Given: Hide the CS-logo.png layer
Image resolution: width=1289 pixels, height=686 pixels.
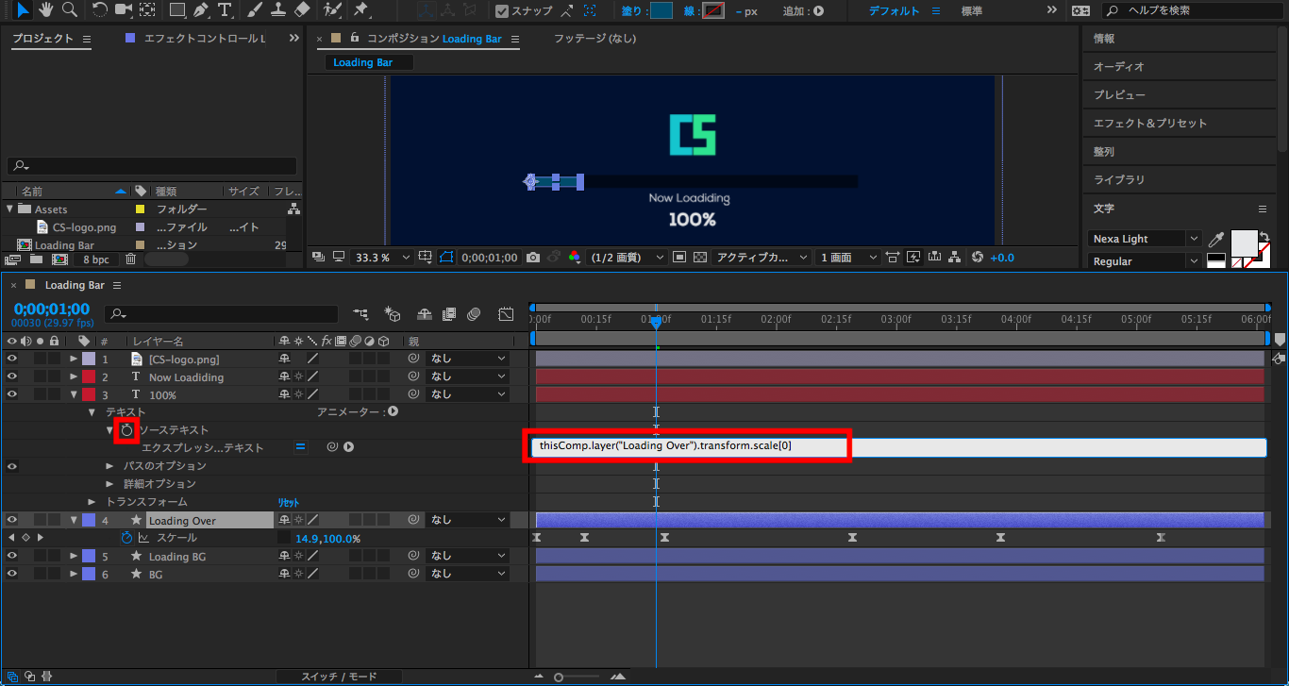Looking at the screenshot, I should pos(12,360).
